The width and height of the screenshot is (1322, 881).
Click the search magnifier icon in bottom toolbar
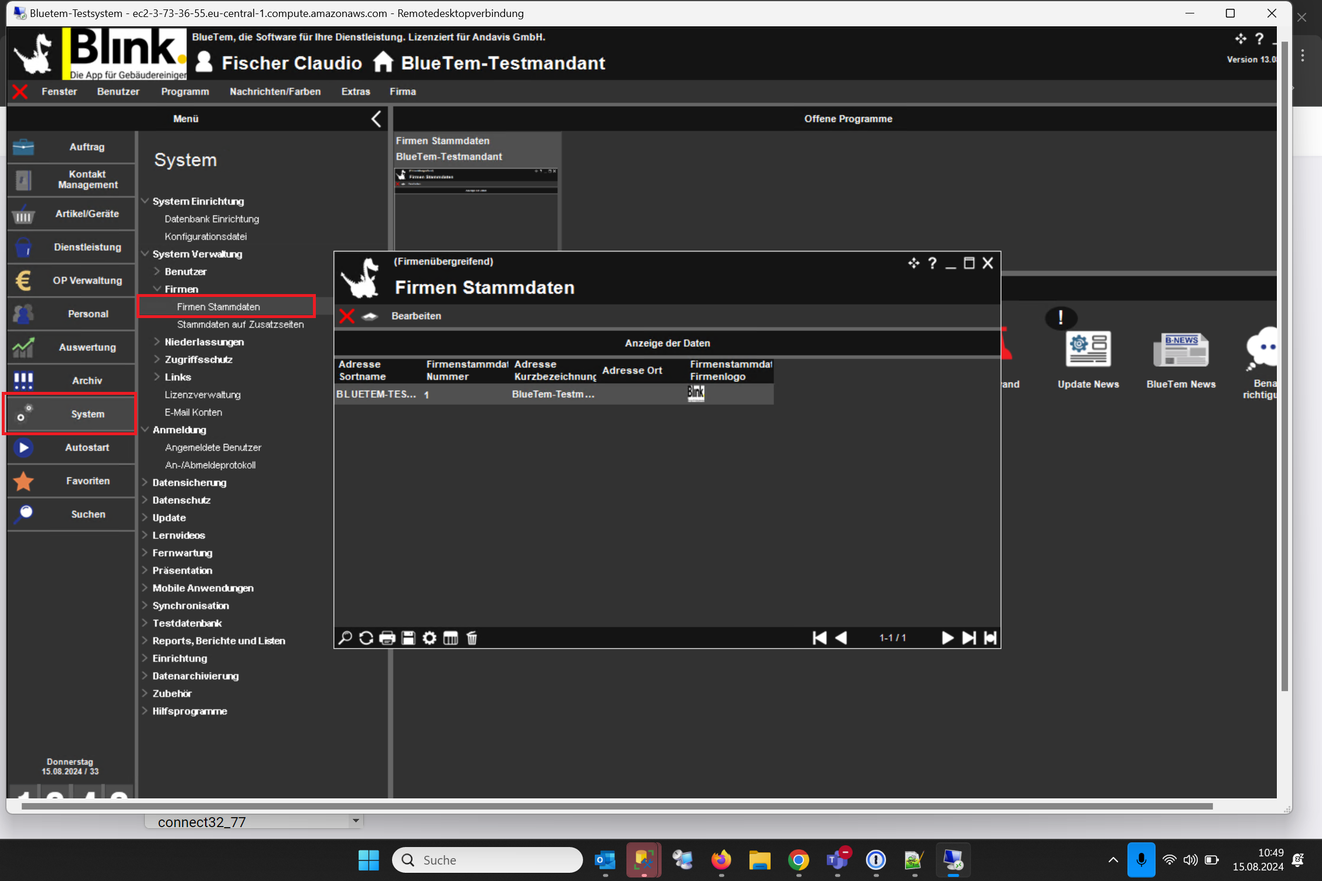tap(345, 638)
